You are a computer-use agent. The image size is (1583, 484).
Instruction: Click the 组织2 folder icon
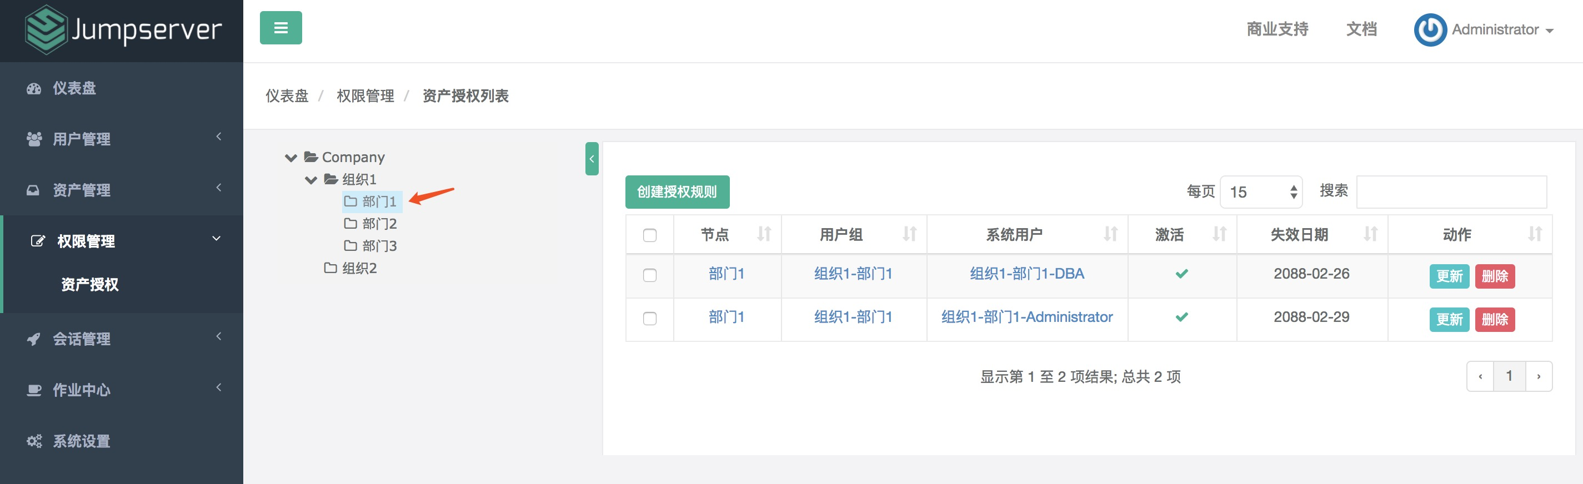pyautogui.click(x=330, y=267)
